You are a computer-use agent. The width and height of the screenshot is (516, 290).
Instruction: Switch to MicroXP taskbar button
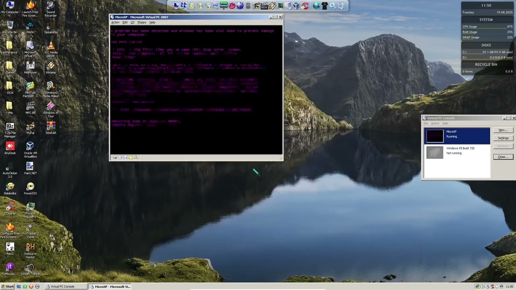point(110,286)
